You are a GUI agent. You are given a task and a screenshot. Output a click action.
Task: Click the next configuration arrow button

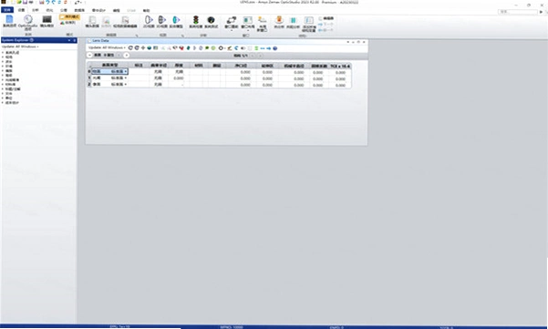pyautogui.click(x=261, y=56)
